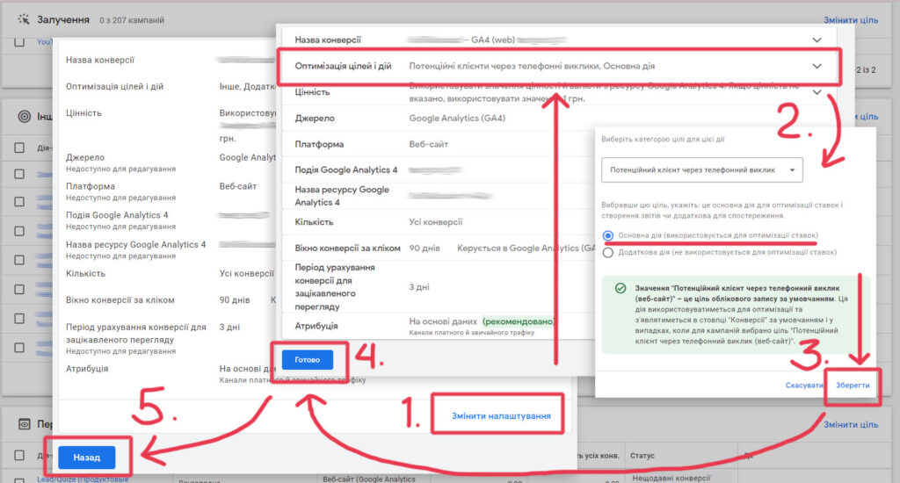Image resolution: width=900 pixels, height=483 pixels.
Task: Tick the checkbox in the YouTube row
Action: tap(19, 42)
